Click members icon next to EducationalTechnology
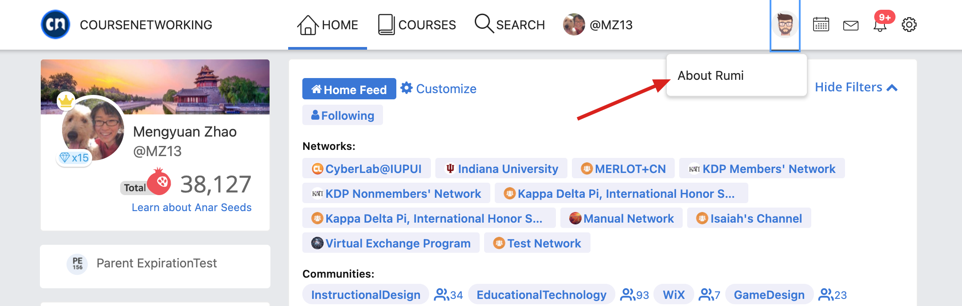 tap(628, 294)
